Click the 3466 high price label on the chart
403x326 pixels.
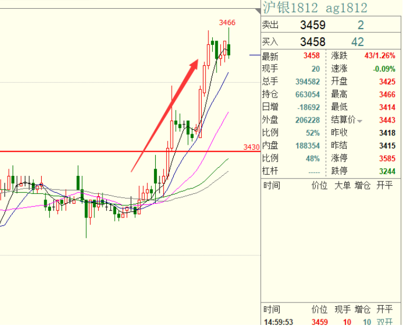coord(227,22)
